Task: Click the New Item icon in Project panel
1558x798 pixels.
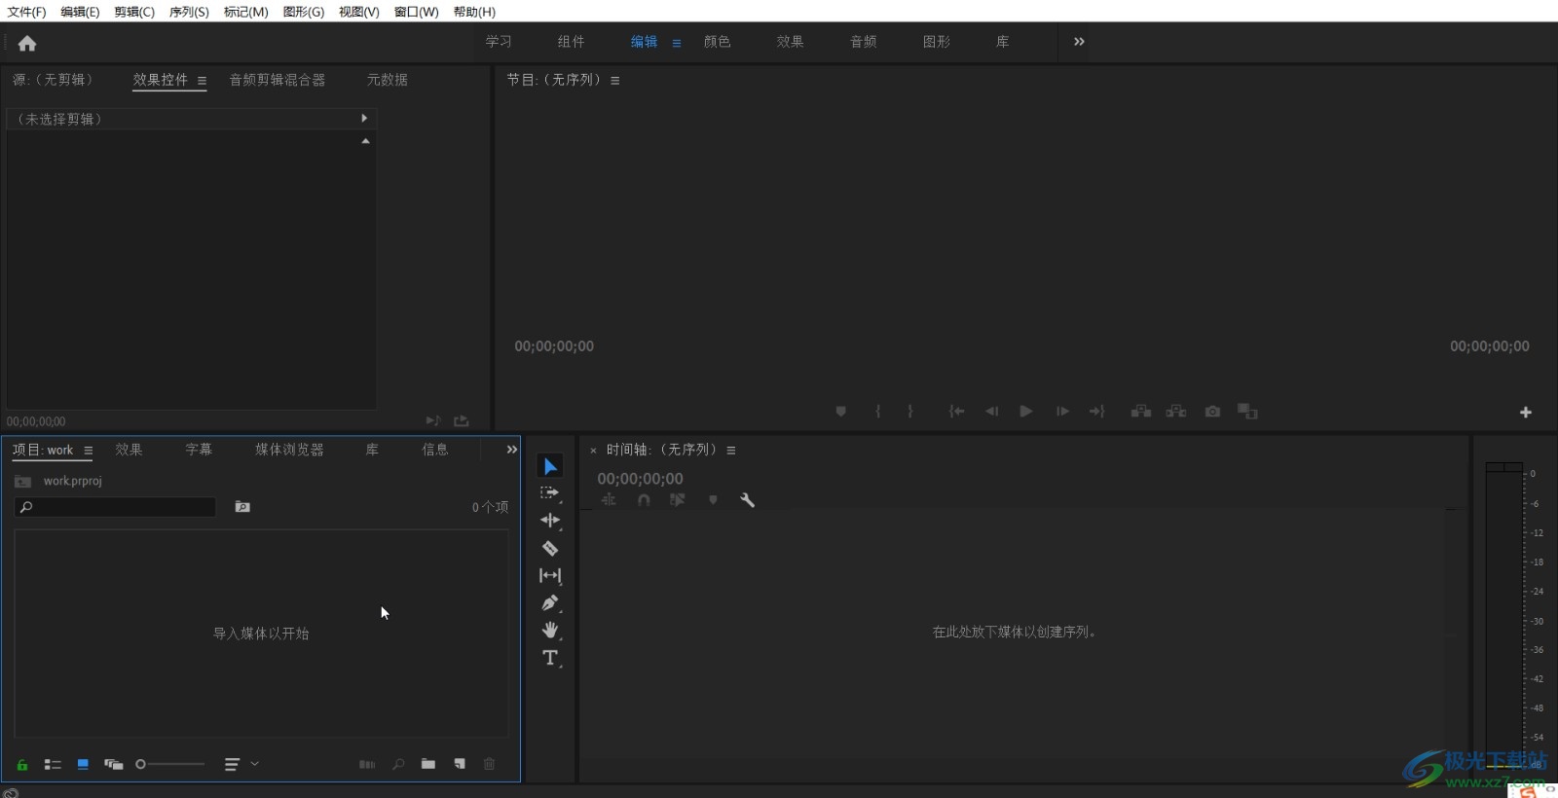Action: 460,764
